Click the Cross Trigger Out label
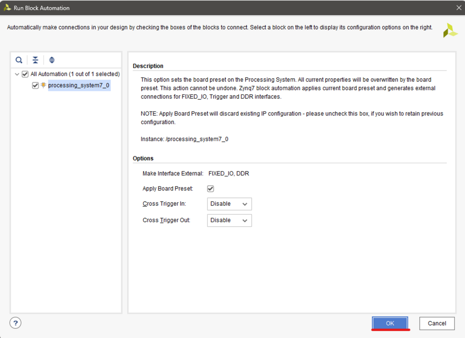The width and height of the screenshot is (465, 338). [166, 220]
